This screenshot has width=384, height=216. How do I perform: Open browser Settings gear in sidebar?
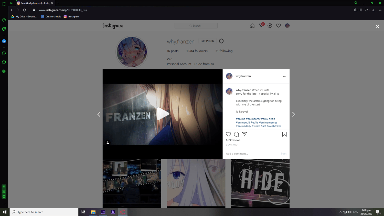tap(4, 71)
